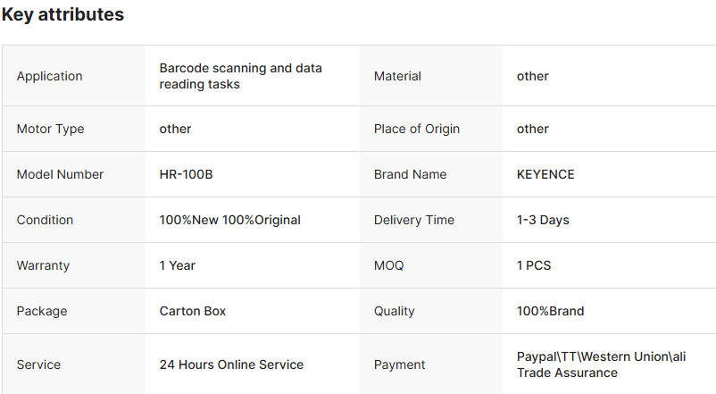Select the 1-3 Days value
The height and width of the screenshot is (394, 716).
[543, 220]
